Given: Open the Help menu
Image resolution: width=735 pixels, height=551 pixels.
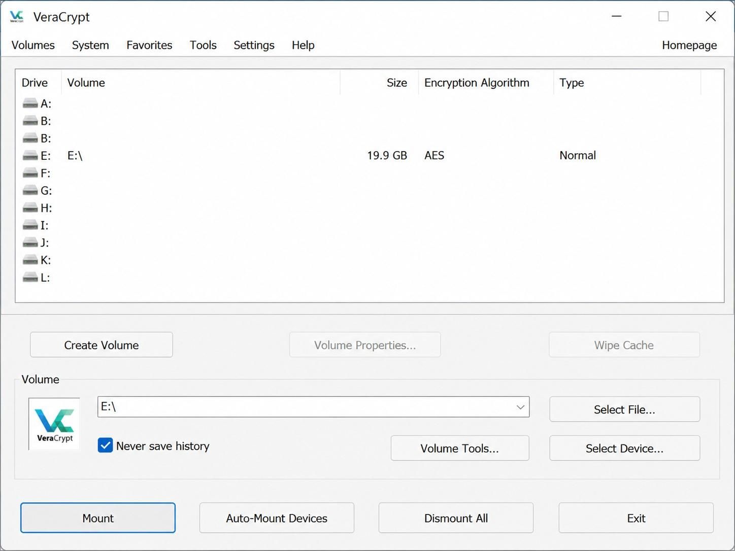Looking at the screenshot, I should click(x=303, y=45).
